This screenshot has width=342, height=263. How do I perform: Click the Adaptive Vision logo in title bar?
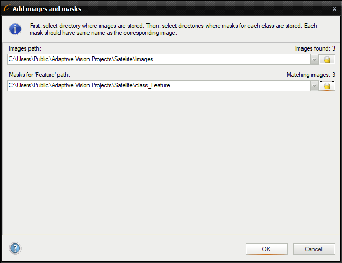coord(6,9)
